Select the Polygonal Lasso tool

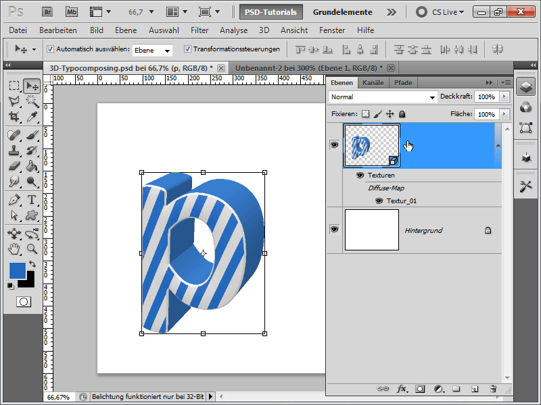[x=14, y=101]
